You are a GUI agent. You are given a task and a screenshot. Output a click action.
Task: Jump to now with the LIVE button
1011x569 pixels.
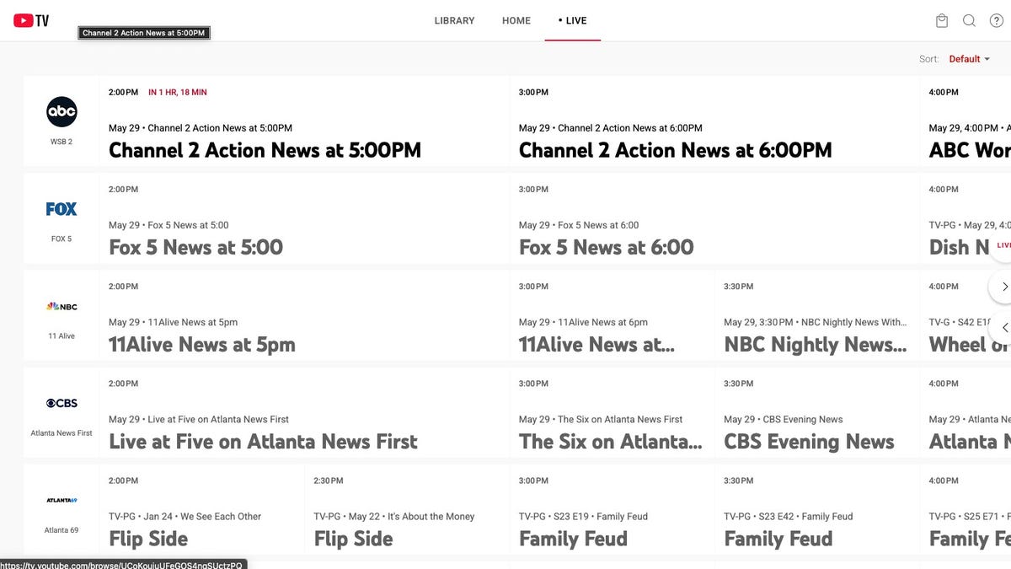click(1003, 245)
